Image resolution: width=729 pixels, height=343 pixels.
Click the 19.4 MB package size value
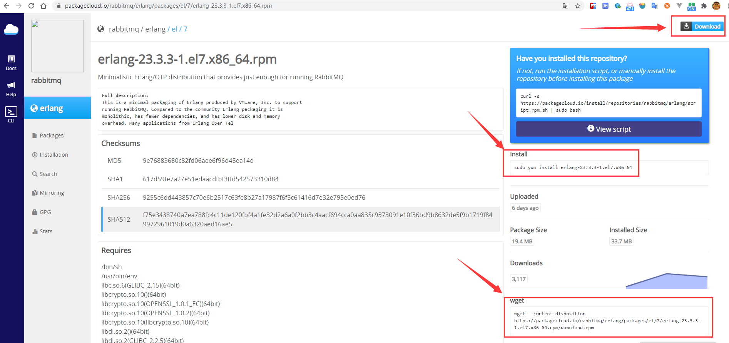coord(522,241)
